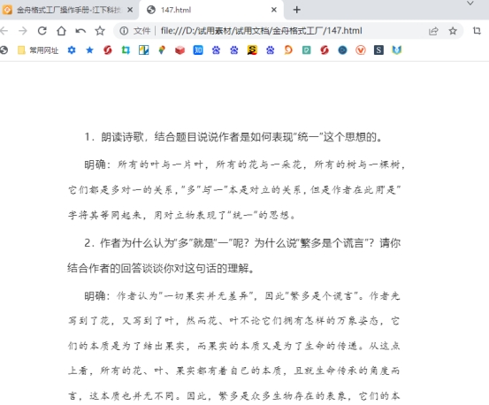Open the Baidu paw bookmark right of yellow S

pos(271,50)
